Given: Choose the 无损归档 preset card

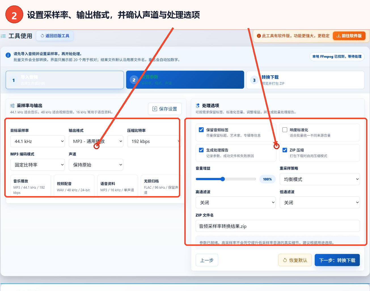Looking at the screenshot, I should (160, 186).
